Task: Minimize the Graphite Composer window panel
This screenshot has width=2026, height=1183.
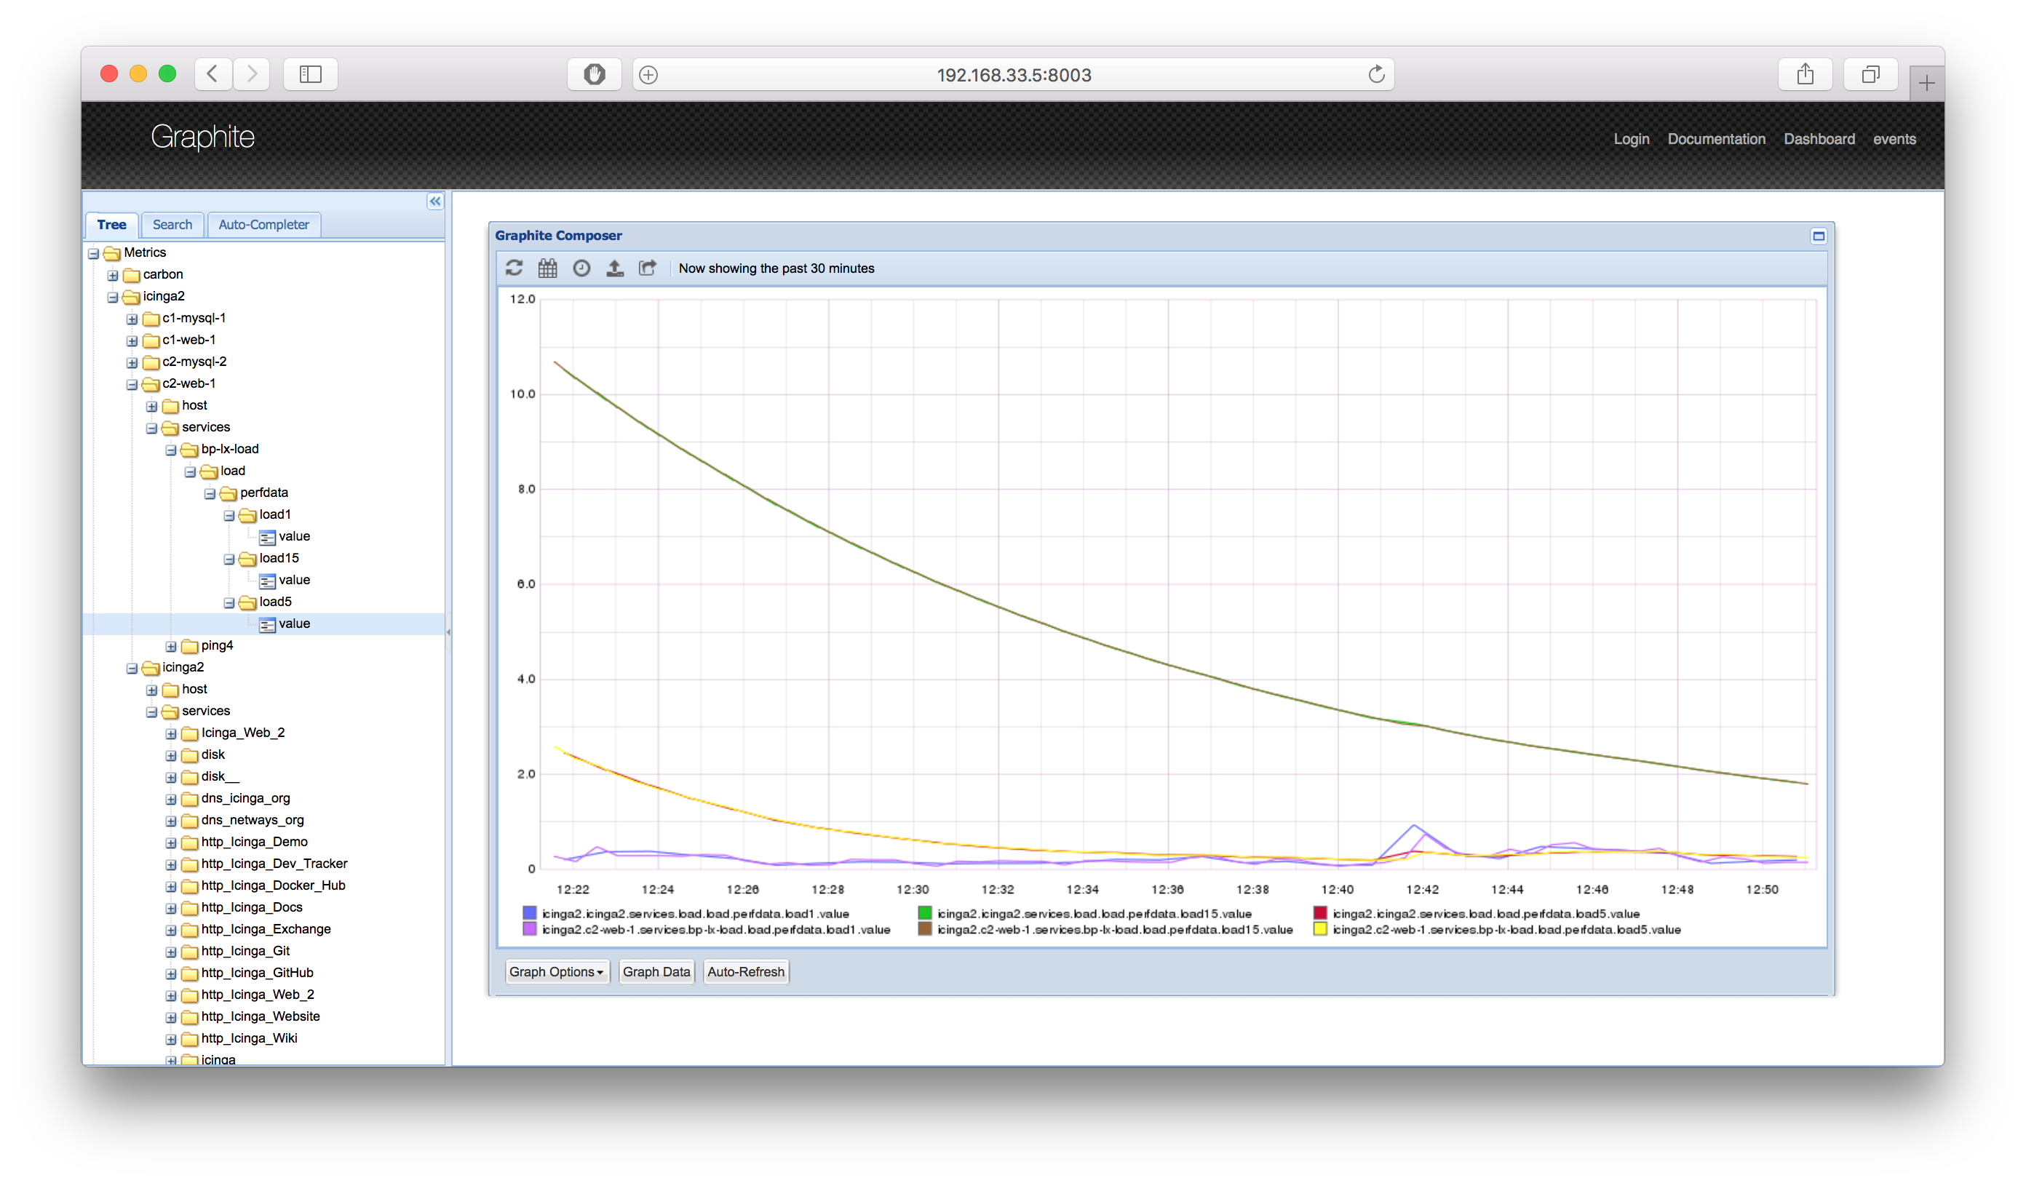Action: click(x=1819, y=236)
